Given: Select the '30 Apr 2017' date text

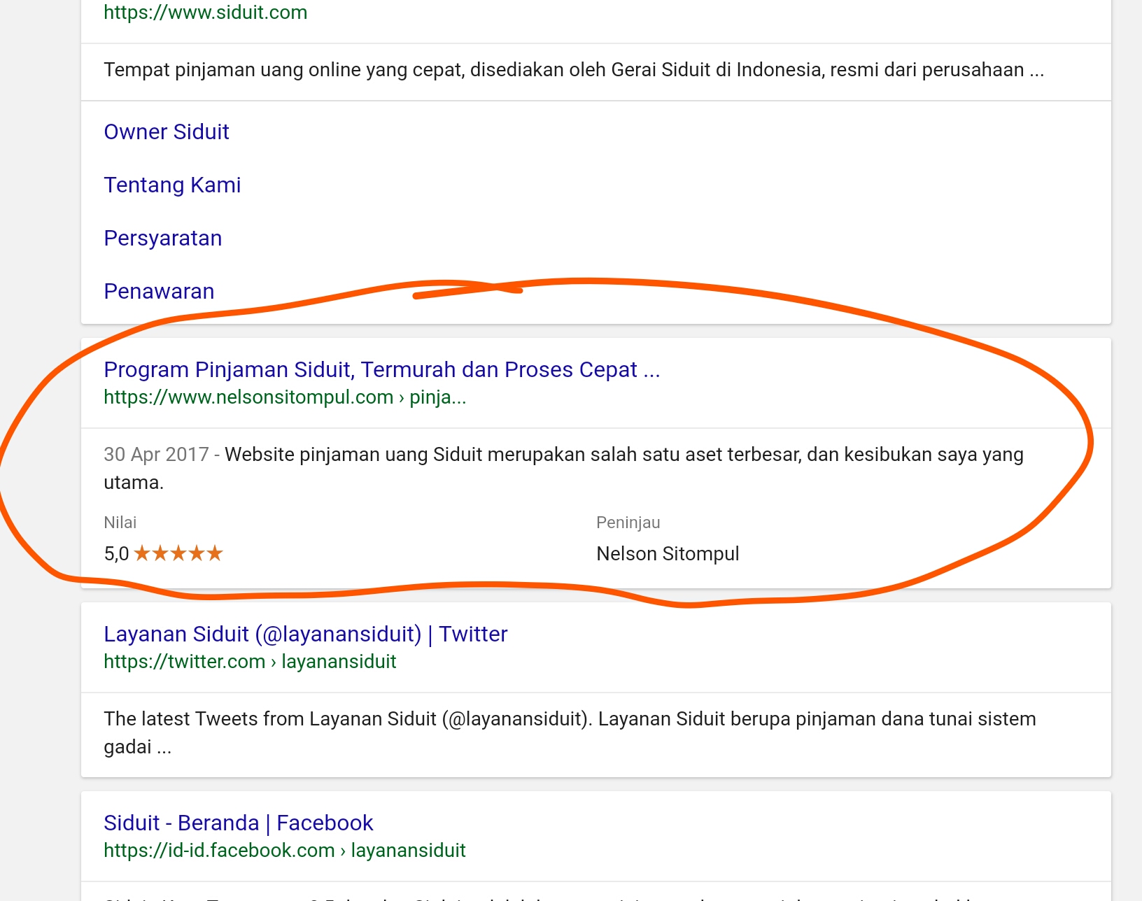Looking at the screenshot, I should pos(156,455).
